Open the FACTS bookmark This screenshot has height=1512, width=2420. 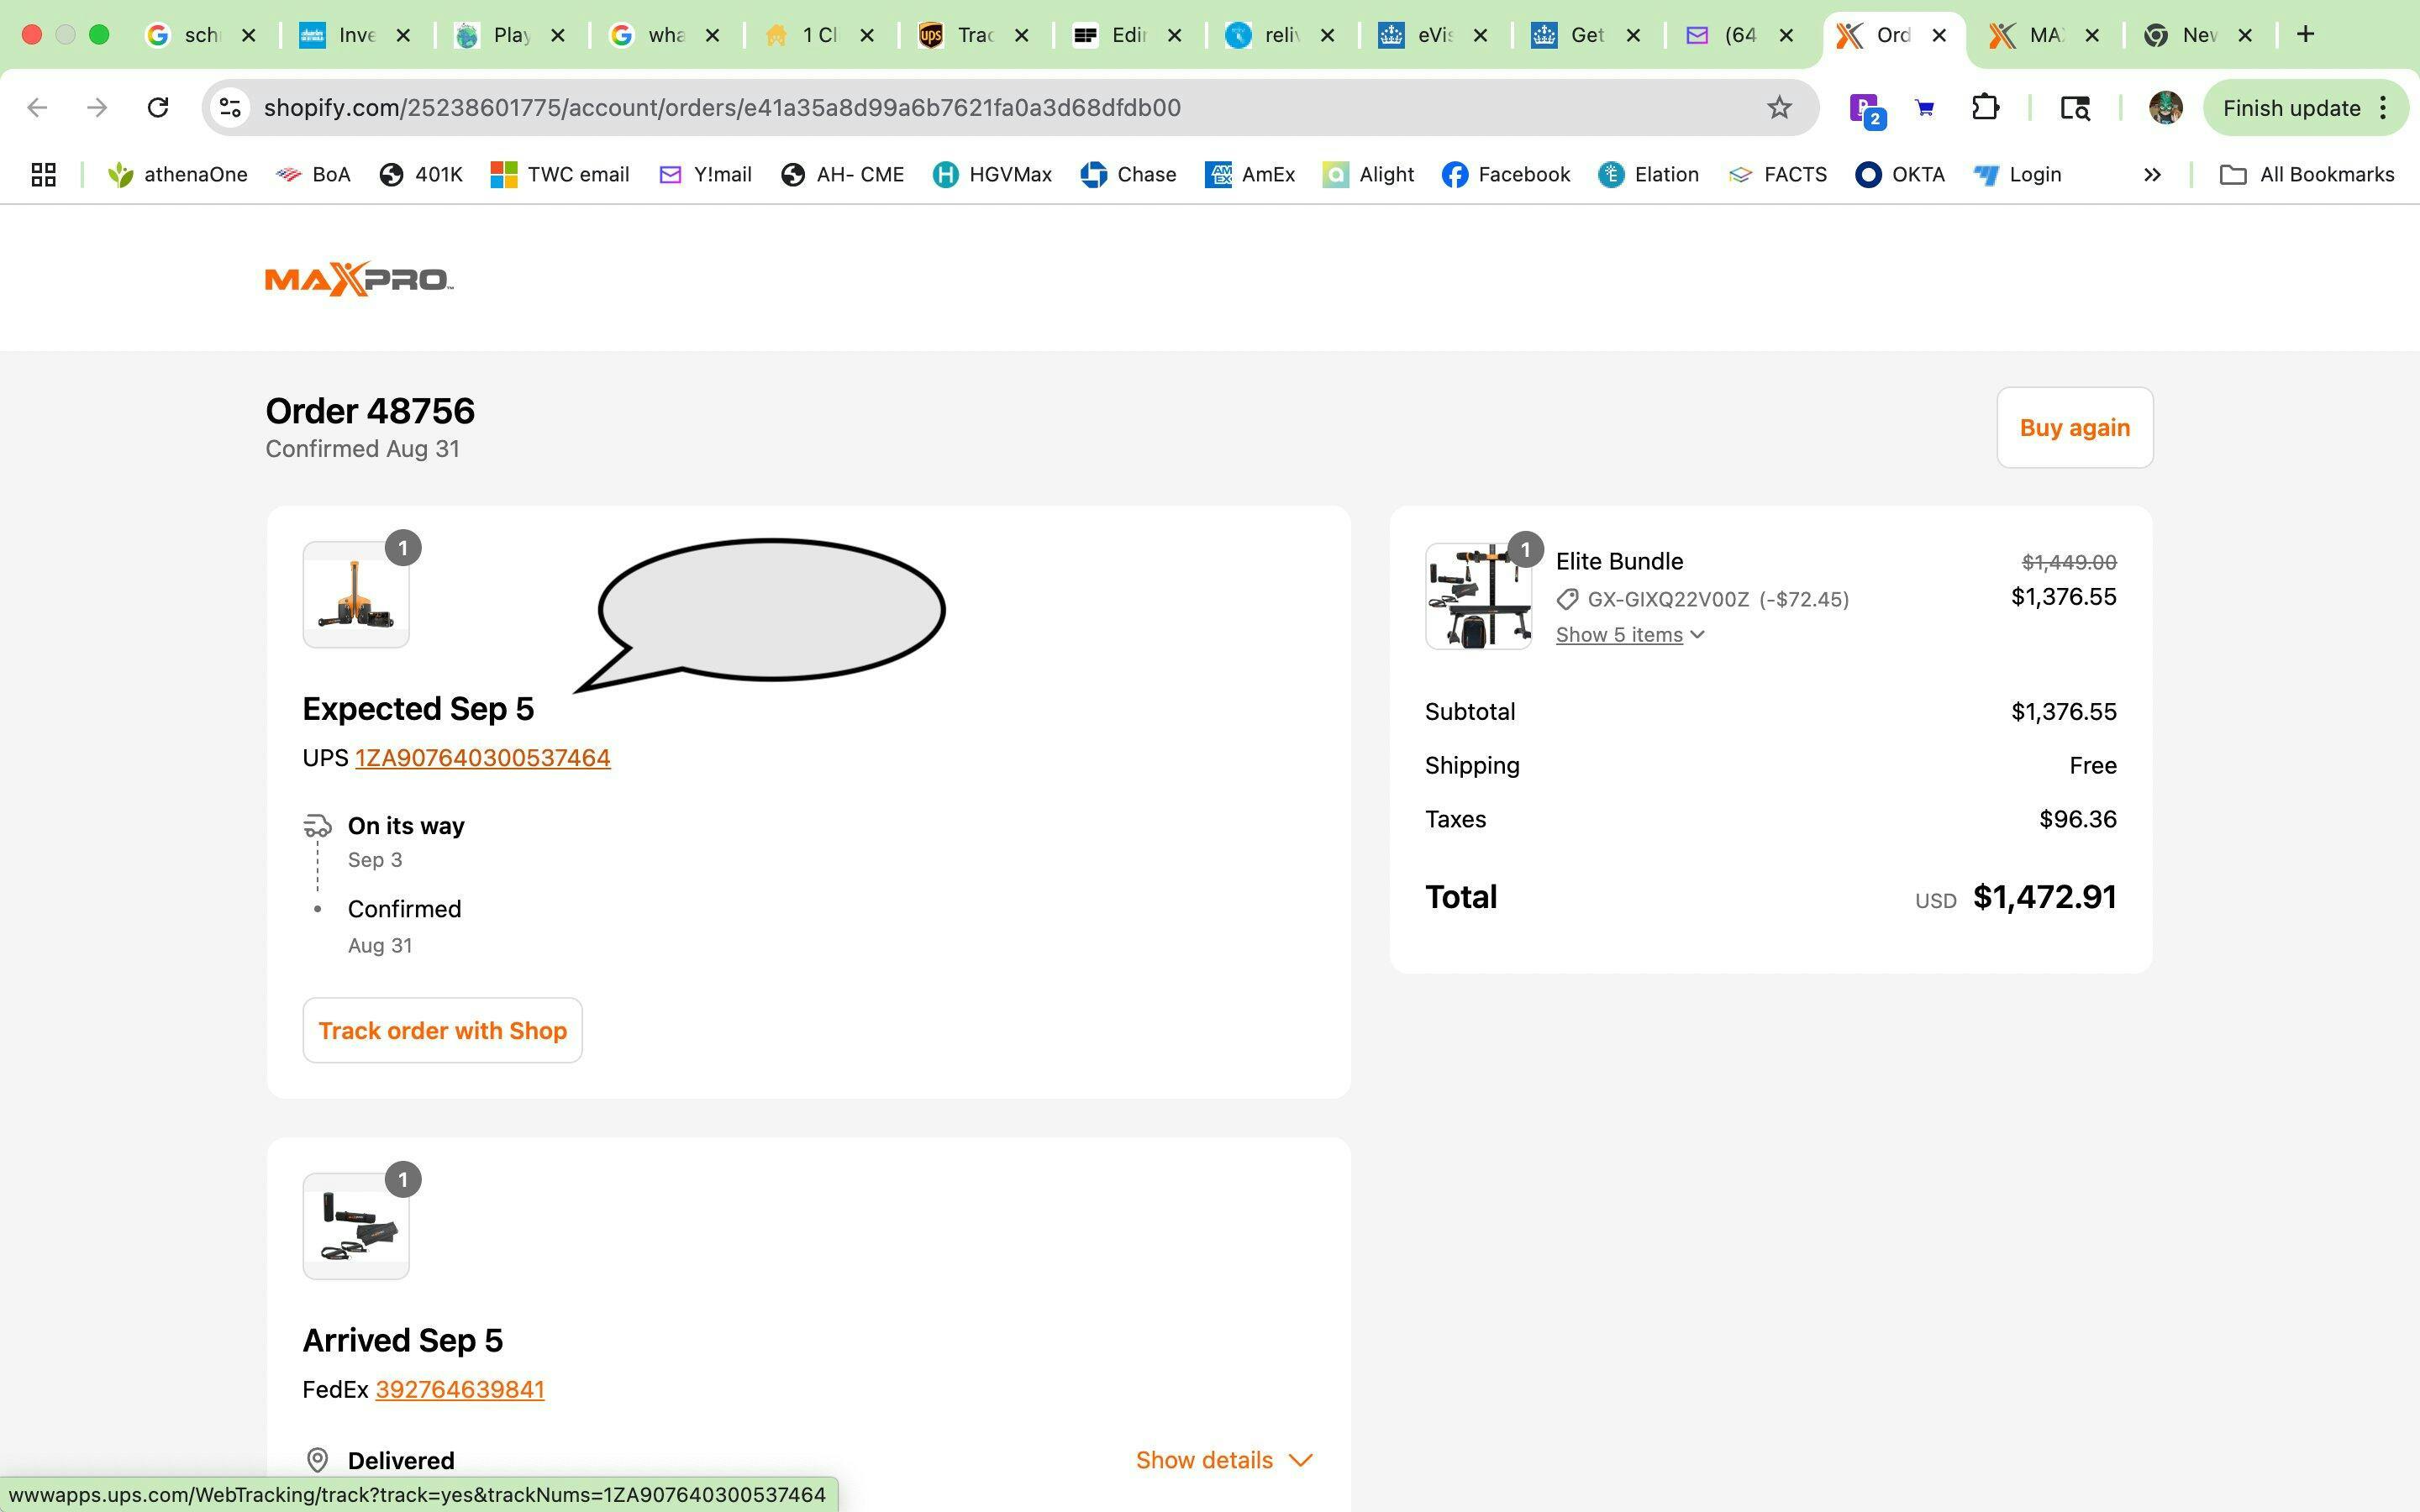coord(1777,175)
